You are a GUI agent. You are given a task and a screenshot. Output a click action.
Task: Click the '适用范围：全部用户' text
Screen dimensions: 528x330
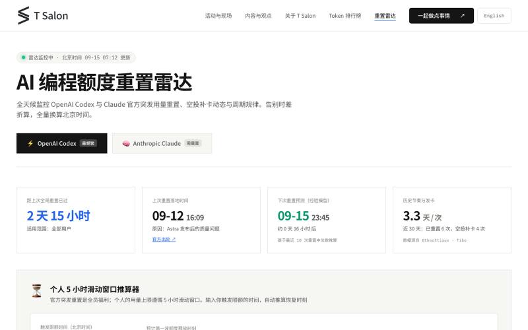[x=49, y=228]
